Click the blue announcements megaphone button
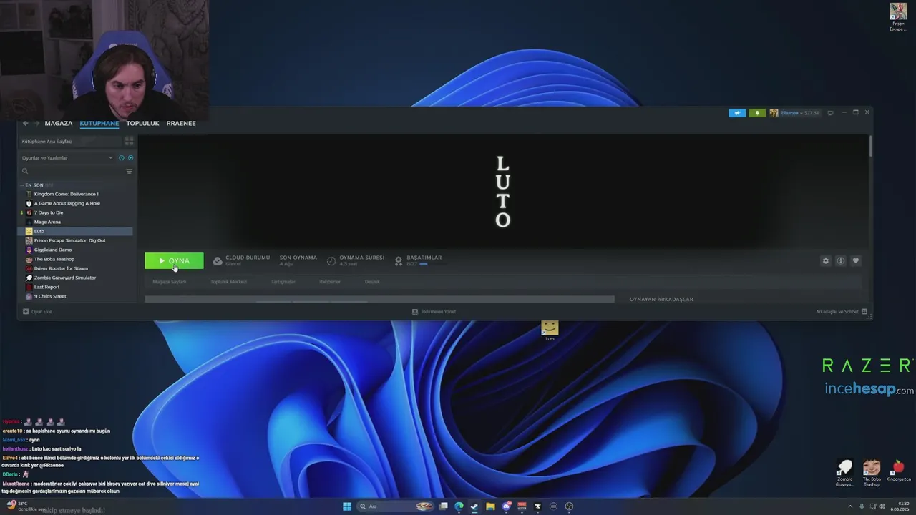The height and width of the screenshot is (515, 916). [737, 113]
